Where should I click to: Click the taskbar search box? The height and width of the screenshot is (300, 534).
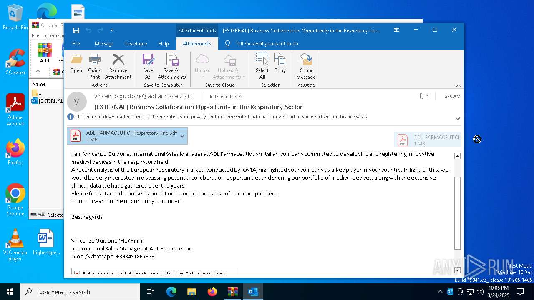tap(80, 292)
